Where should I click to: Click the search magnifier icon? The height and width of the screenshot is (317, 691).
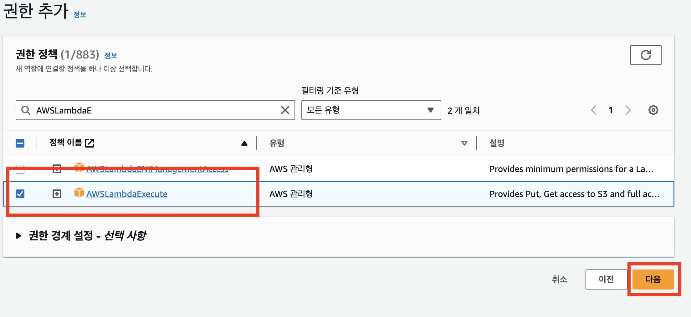point(26,110)
